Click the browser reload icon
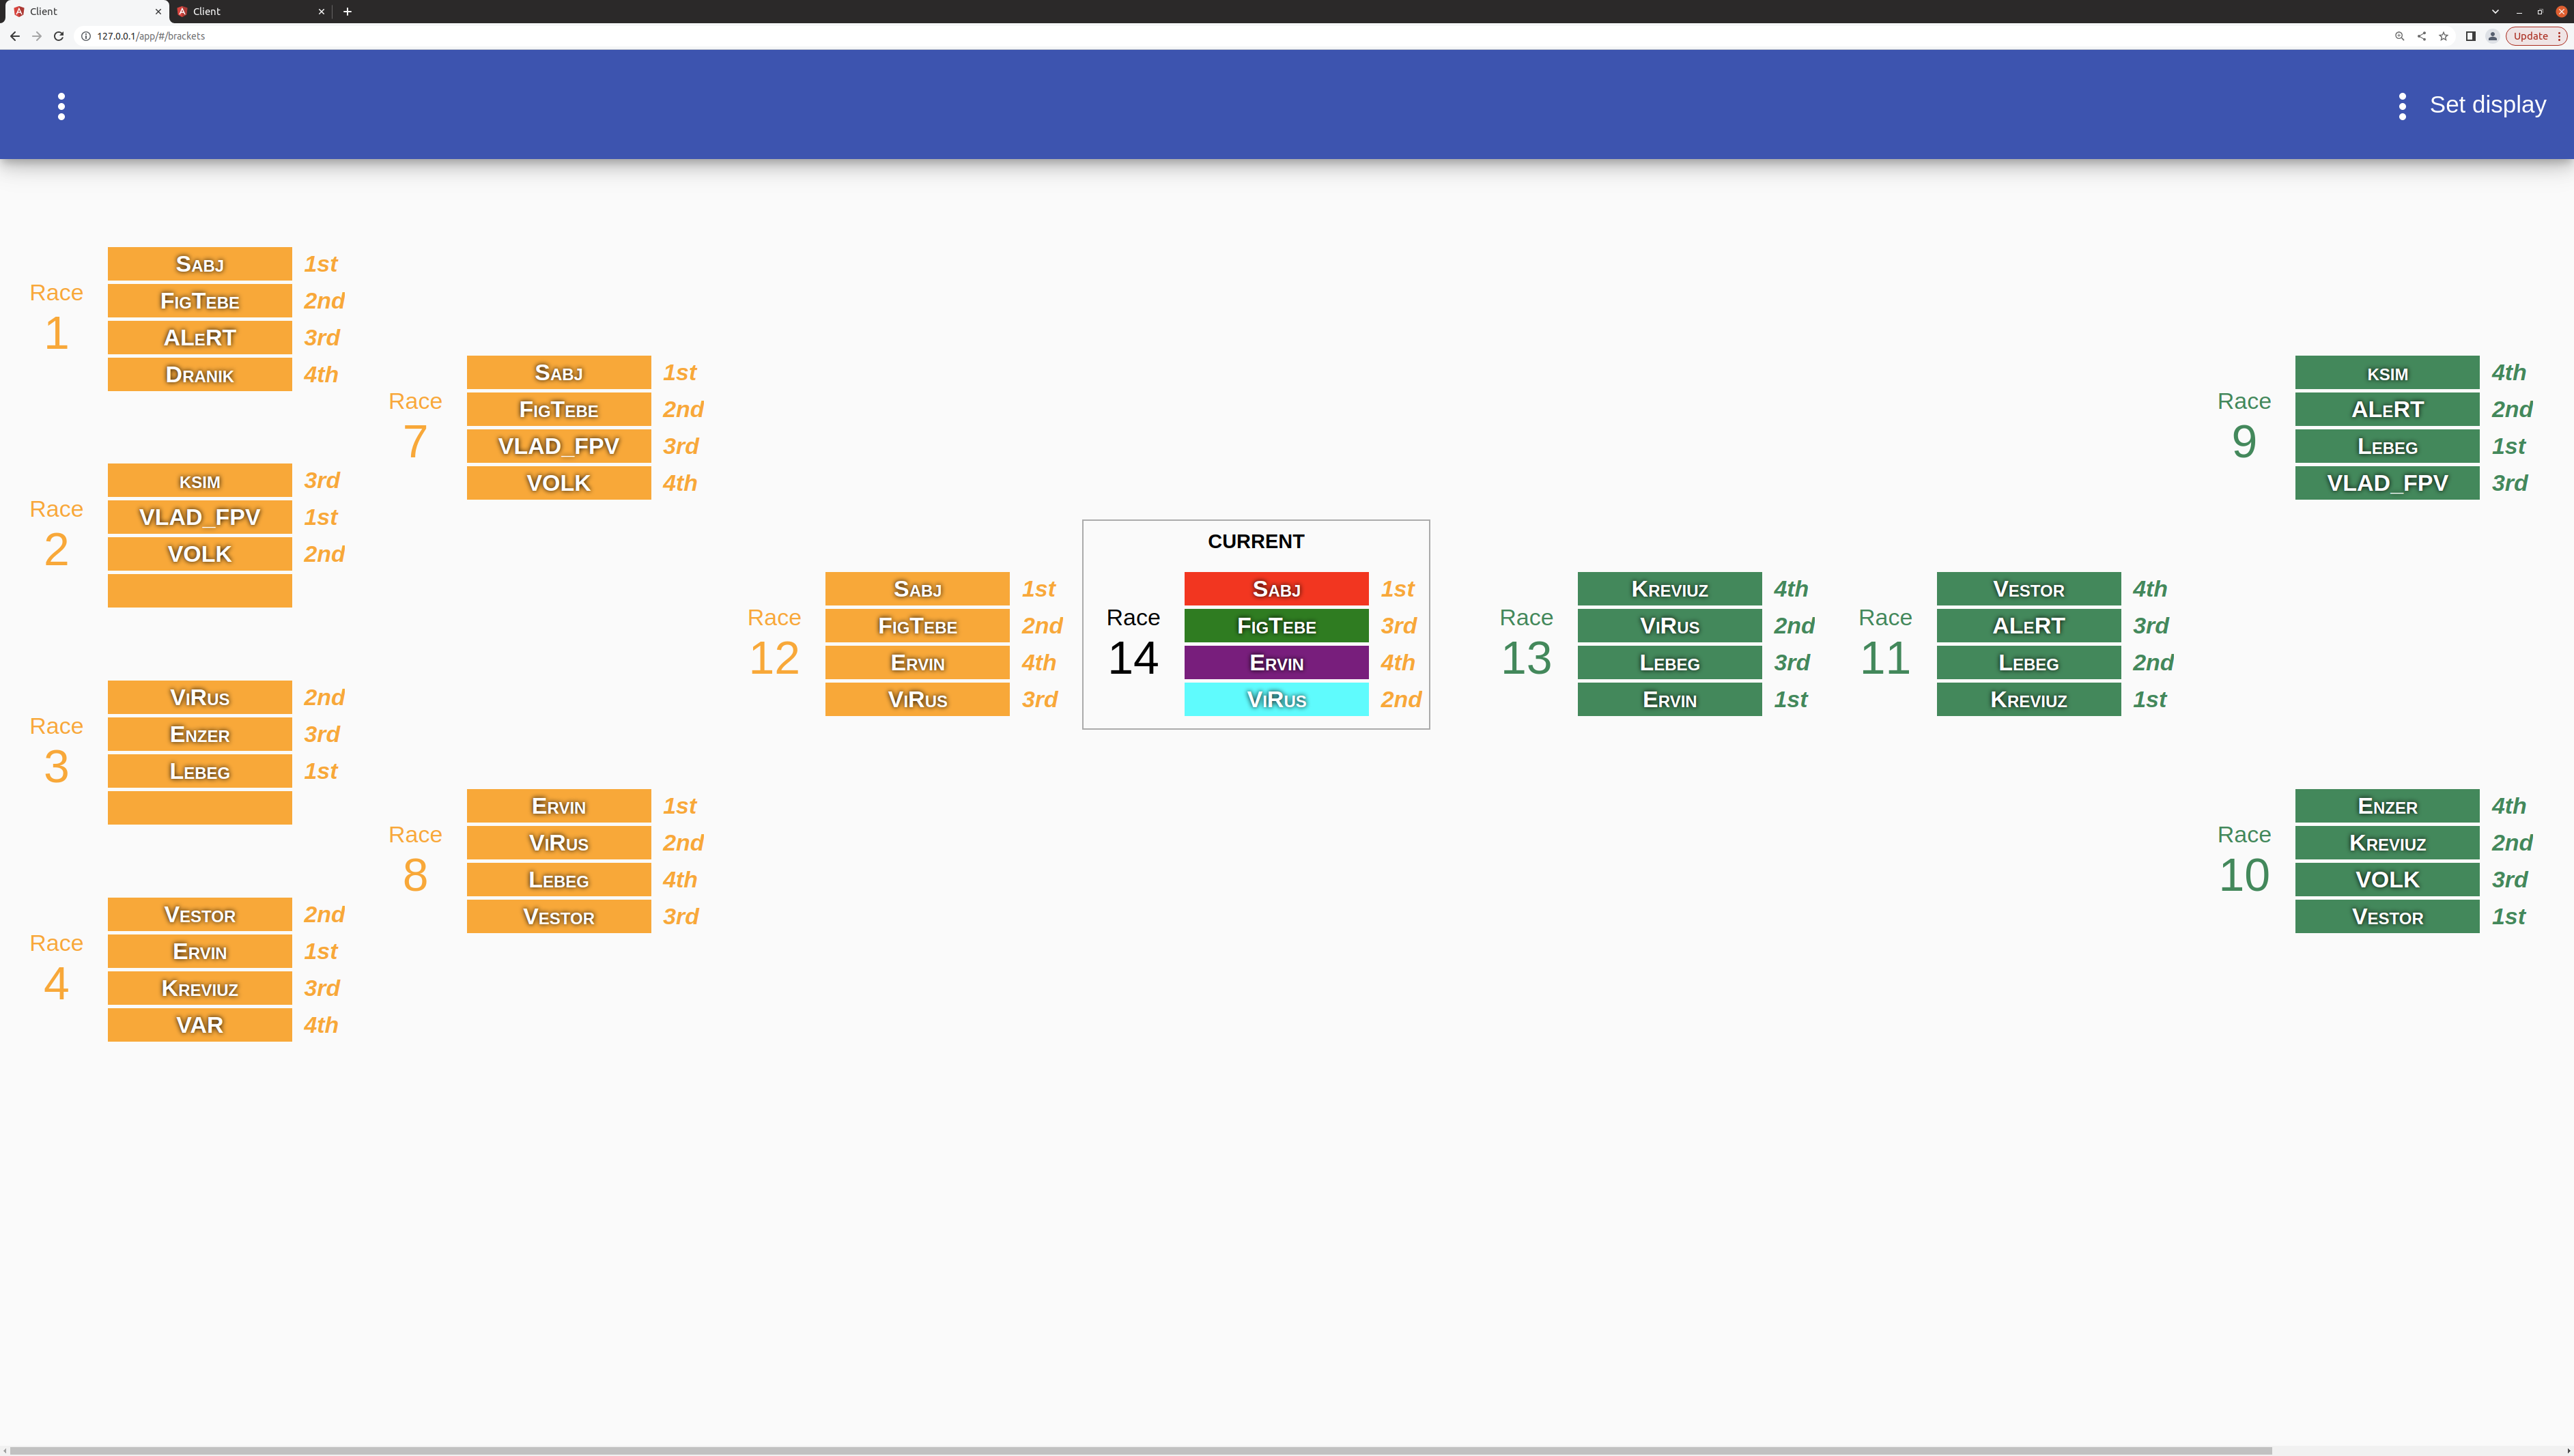Viewport: 2574px width, 1456px height. coord(59,36)
